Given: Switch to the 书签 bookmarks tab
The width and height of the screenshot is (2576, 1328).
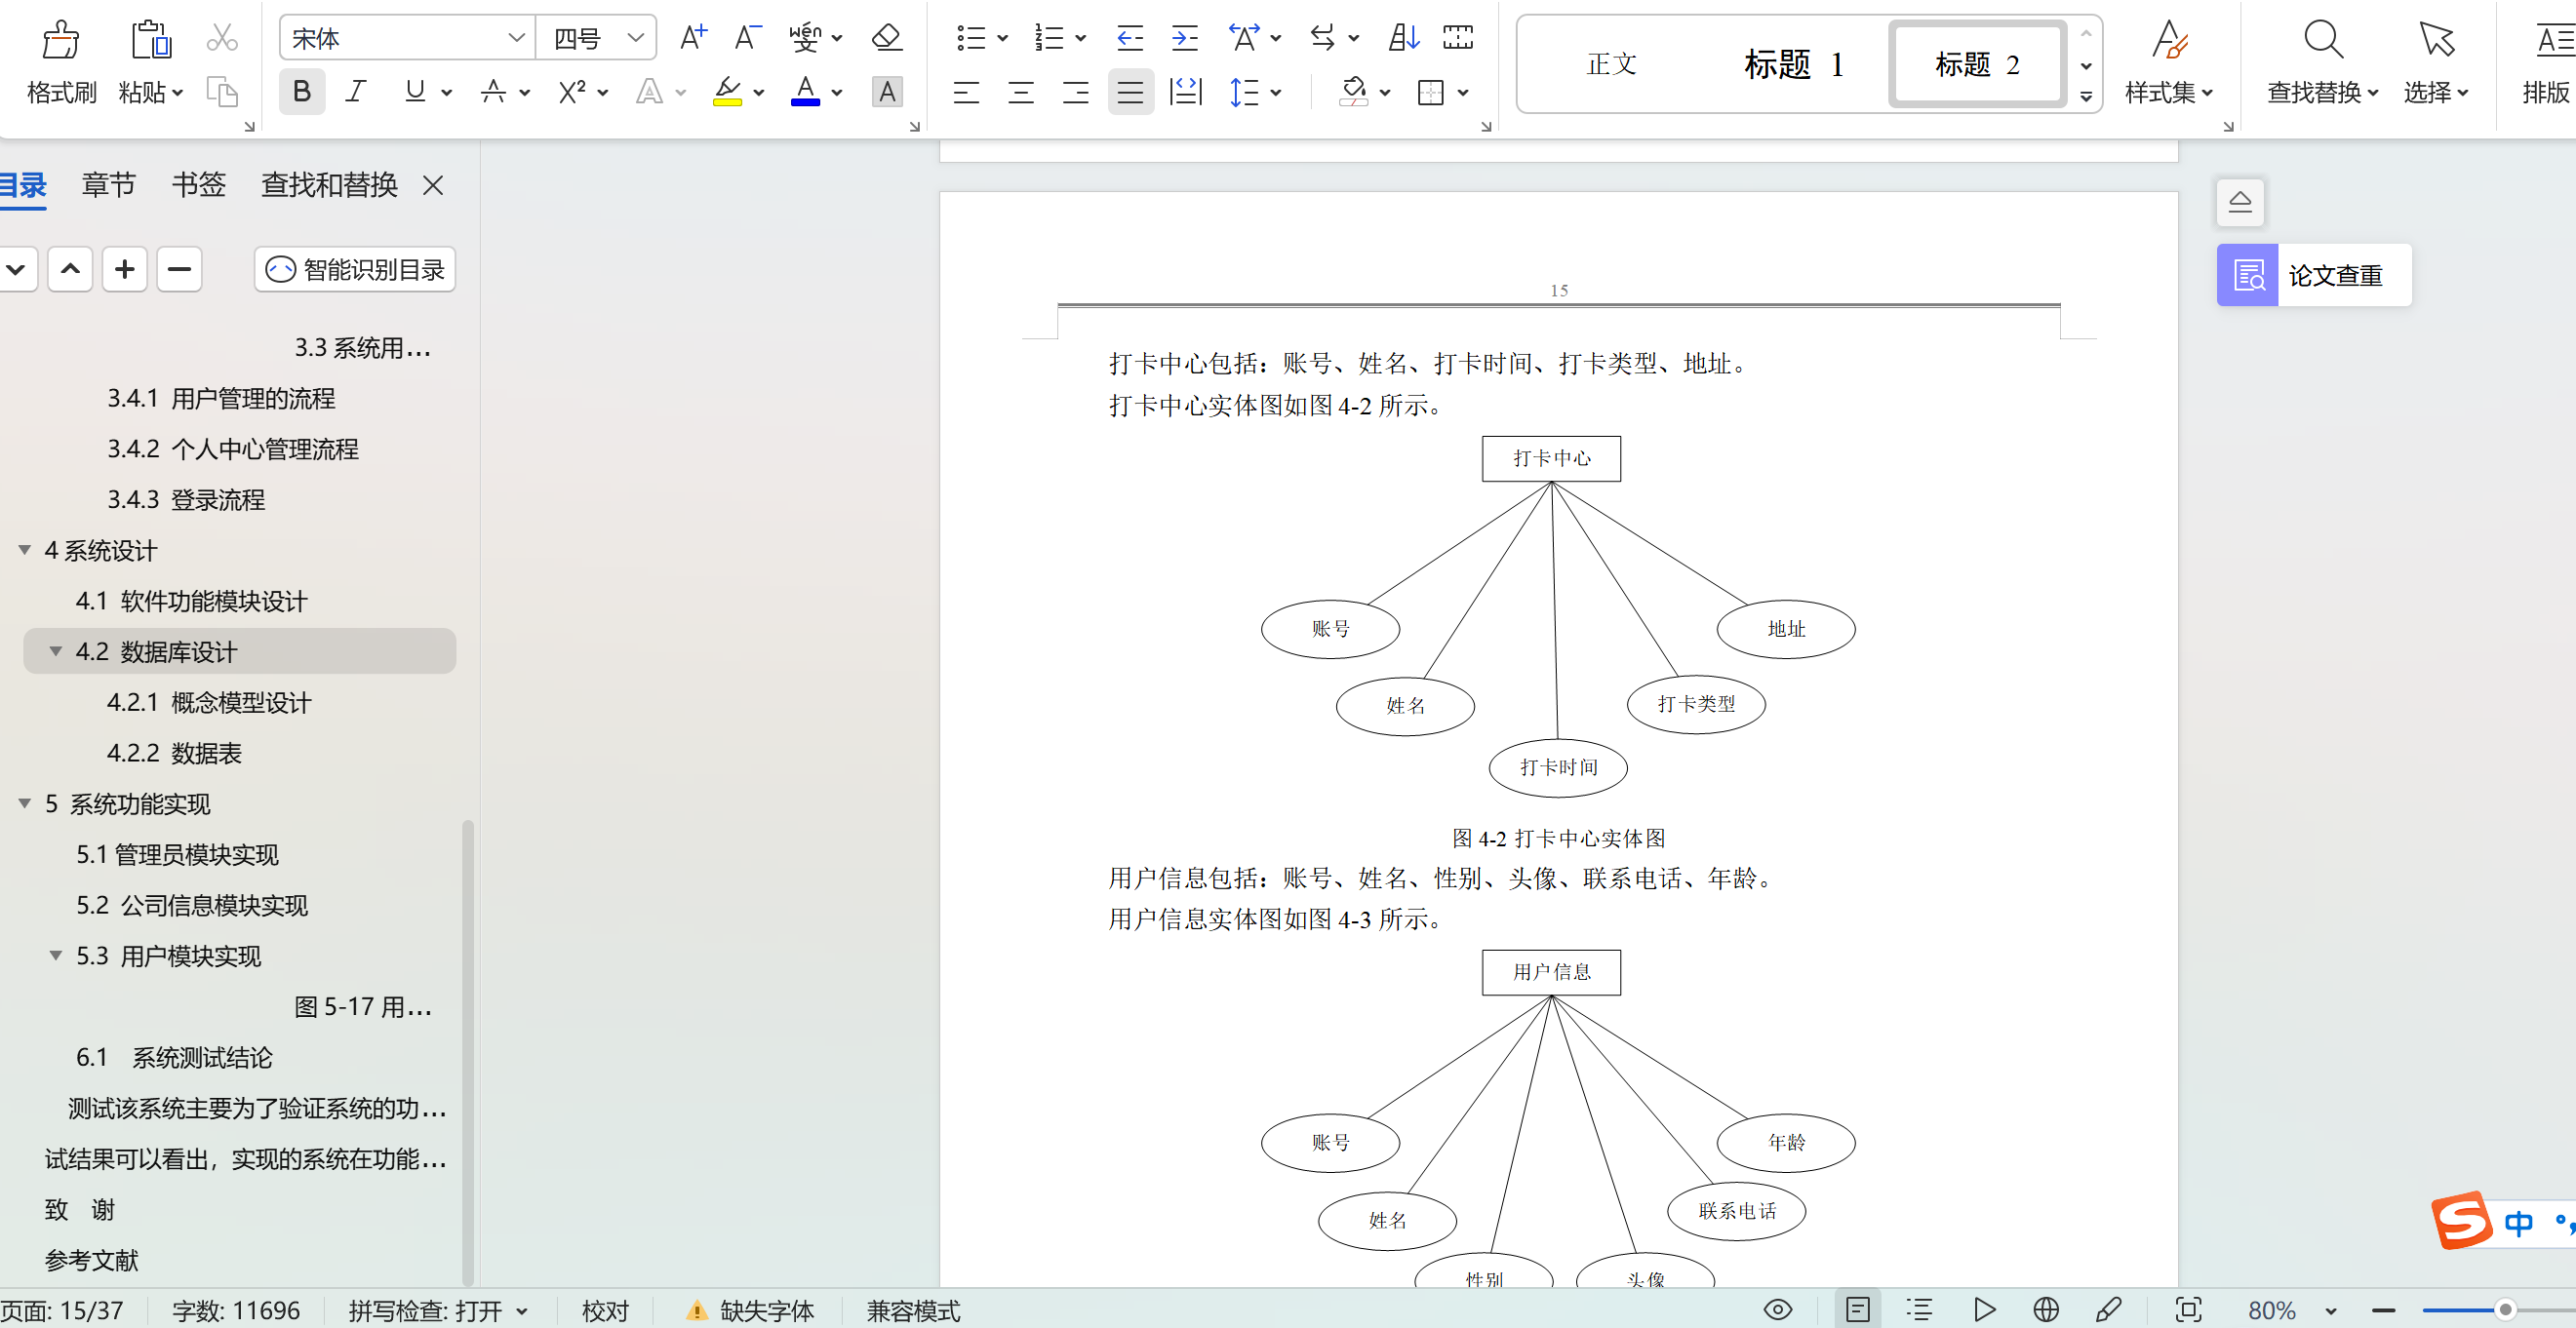Looking at the screenshot, I should (197, 185).
